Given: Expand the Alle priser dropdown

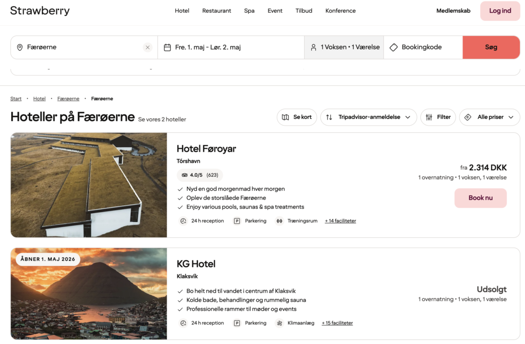Looking at the screenshot, I should (x=489, y=117).
